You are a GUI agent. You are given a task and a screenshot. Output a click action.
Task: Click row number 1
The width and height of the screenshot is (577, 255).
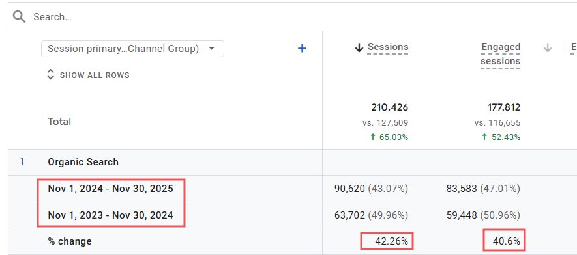[22, 162]
